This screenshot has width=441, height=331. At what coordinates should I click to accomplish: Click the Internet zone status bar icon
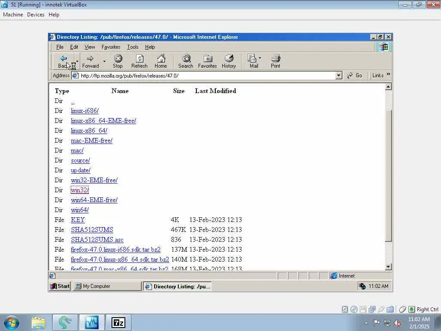pos(334,276)
